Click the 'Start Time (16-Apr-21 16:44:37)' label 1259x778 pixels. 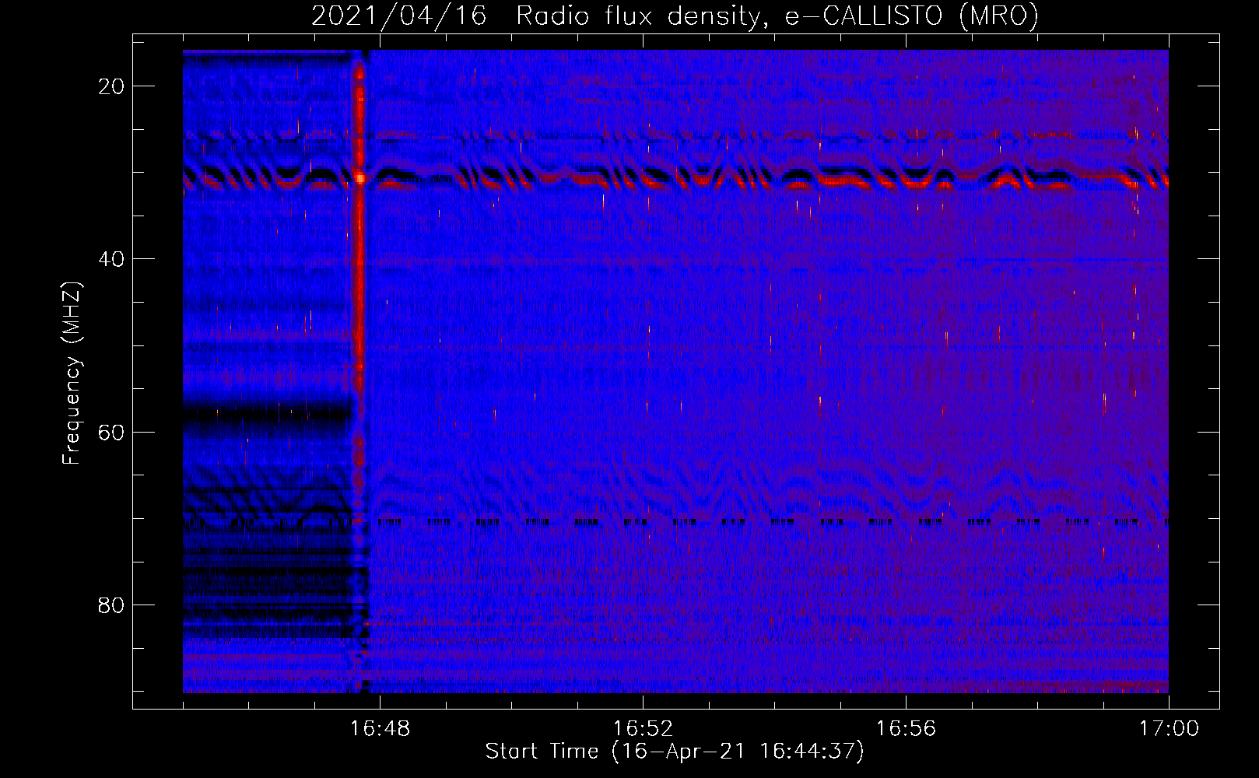675,752
